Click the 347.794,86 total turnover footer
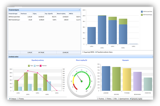Viewport: 160px width, 106px height. point(41,52)
